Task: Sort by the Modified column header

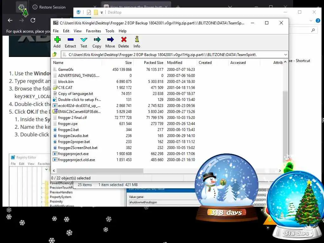Action: coord(181,63)
